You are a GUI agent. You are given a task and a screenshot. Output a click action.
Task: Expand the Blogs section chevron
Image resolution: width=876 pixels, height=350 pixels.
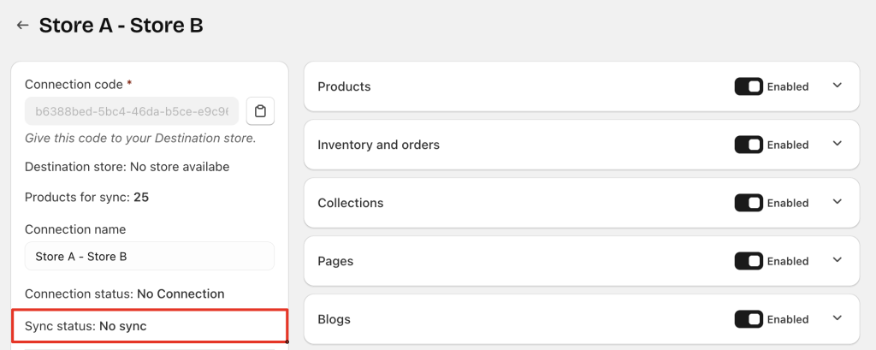point(838,319)
